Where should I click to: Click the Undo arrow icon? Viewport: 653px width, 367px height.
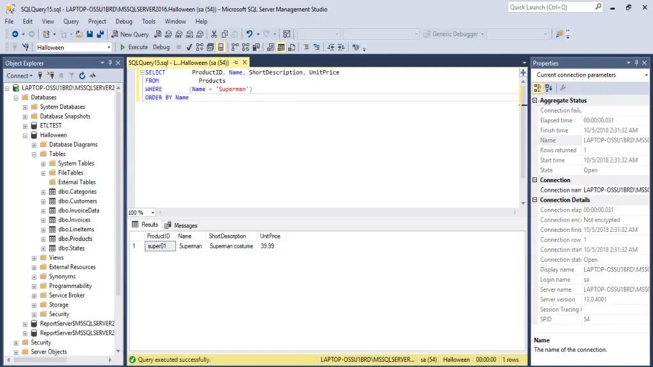[x=249, y=34]
